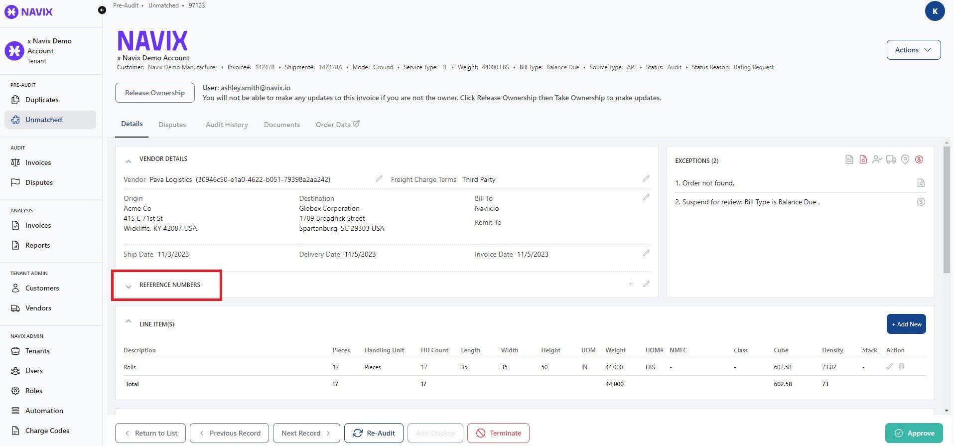The image size is (954, 446).
Task: Switch to the Audit History tab
Action: 227,125
